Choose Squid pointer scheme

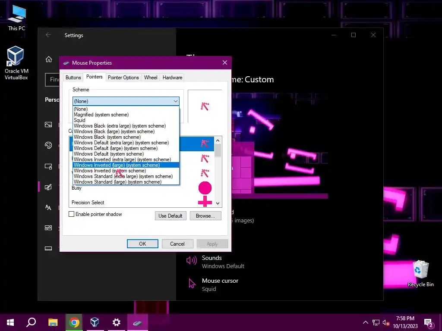[126, 120]
